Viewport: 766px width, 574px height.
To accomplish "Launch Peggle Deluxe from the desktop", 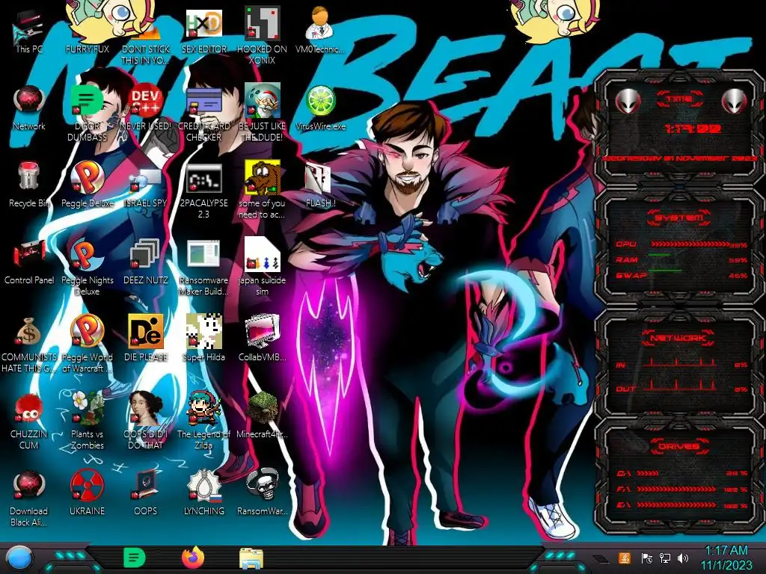I will click(x=87, y=185).
